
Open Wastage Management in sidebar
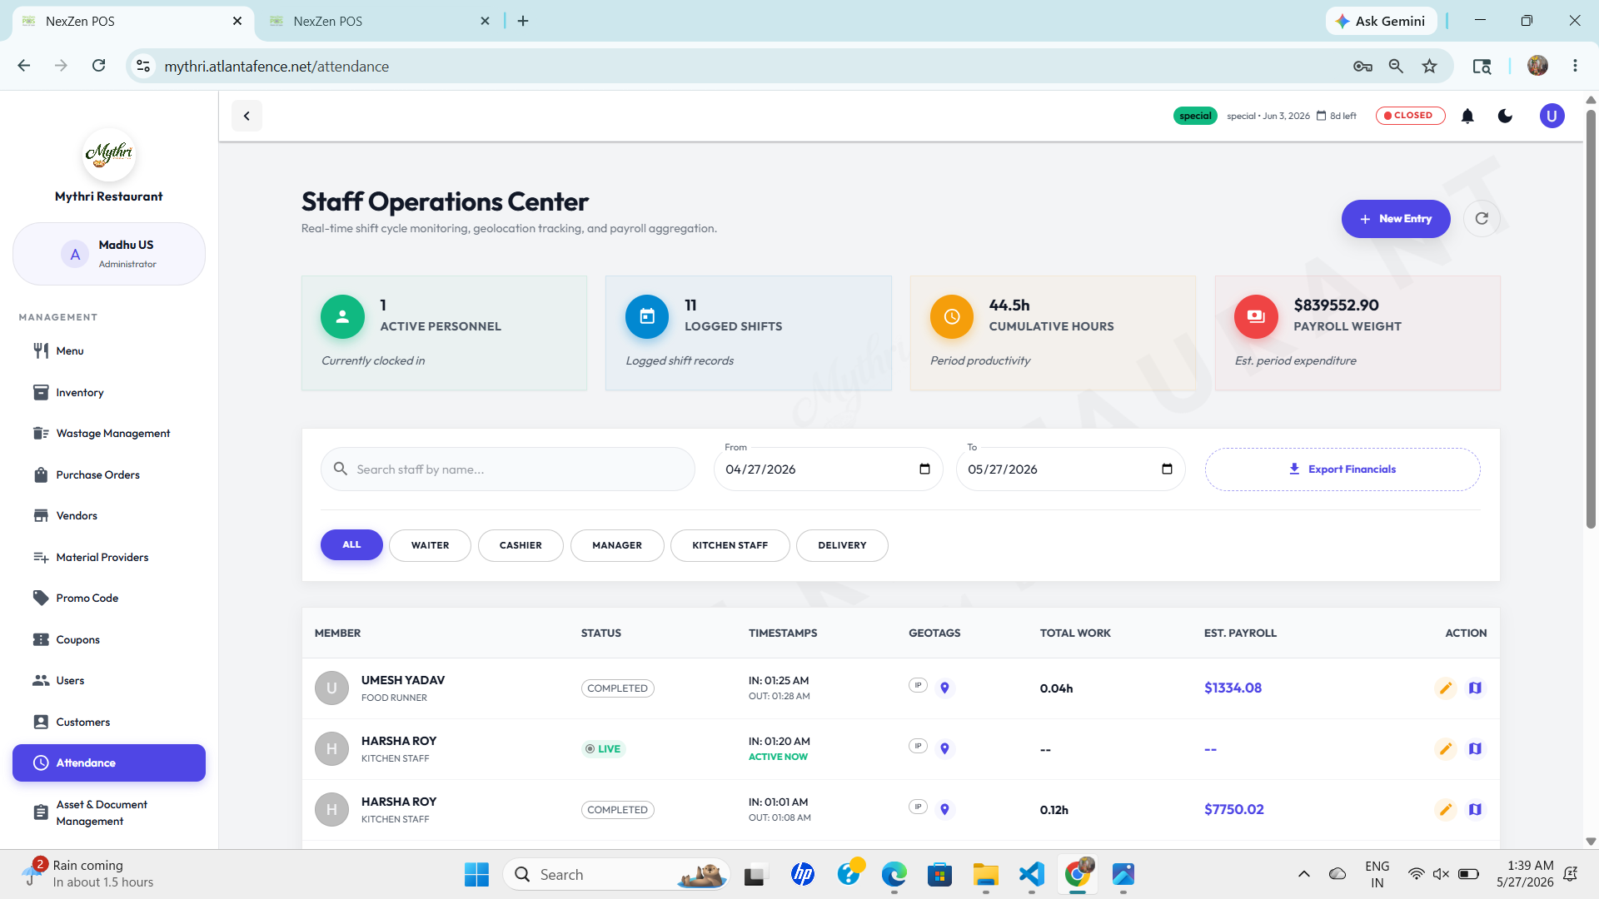click(x=109, y=433)
